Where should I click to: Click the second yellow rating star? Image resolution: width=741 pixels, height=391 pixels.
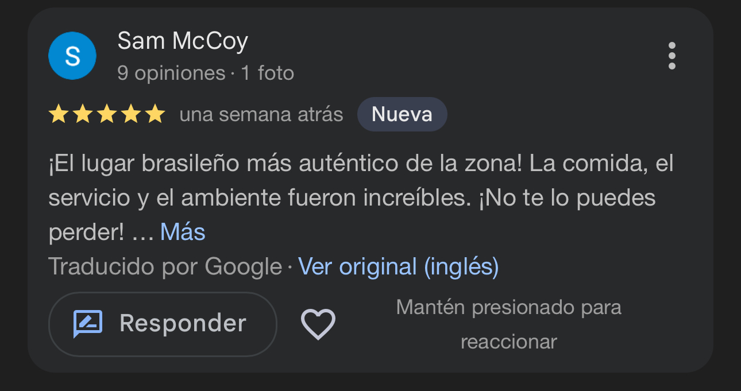click(82, 115)
